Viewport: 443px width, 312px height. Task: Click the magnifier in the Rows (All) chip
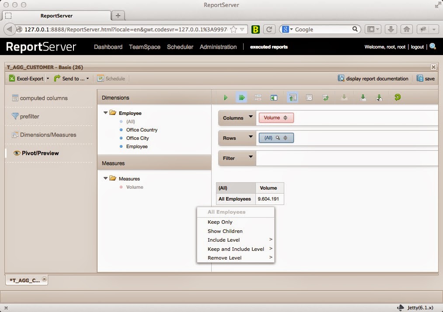[x=278, y=138]
